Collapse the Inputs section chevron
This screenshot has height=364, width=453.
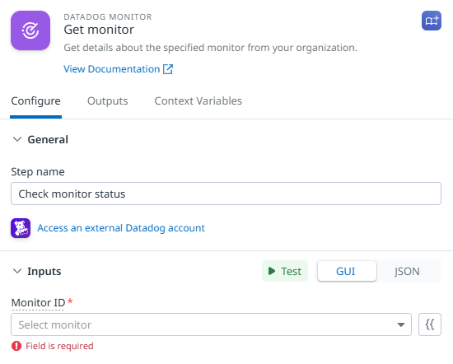click(17, 271)
